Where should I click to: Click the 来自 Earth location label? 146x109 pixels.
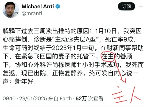[60, 99]
